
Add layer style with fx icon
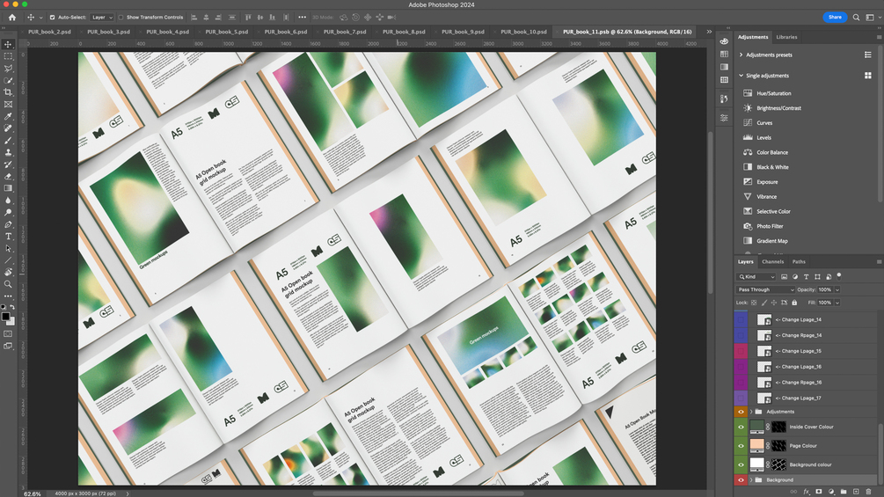click(x=807, y=492)
